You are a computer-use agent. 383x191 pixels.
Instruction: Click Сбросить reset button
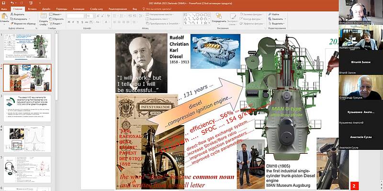click(56, 19)
